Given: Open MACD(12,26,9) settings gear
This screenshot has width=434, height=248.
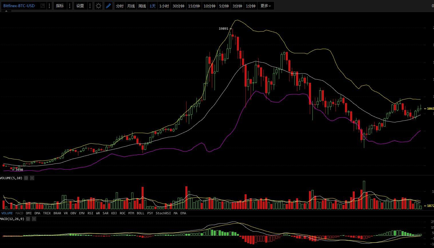Looking at the screenshot, I should [x=28, y=219].
